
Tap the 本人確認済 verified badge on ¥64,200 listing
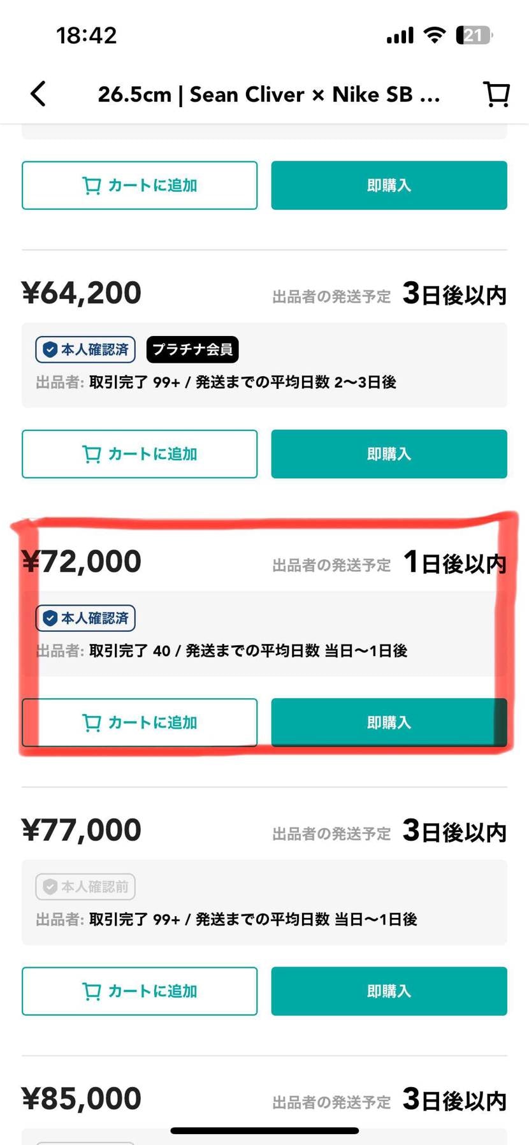click(85, 349)
